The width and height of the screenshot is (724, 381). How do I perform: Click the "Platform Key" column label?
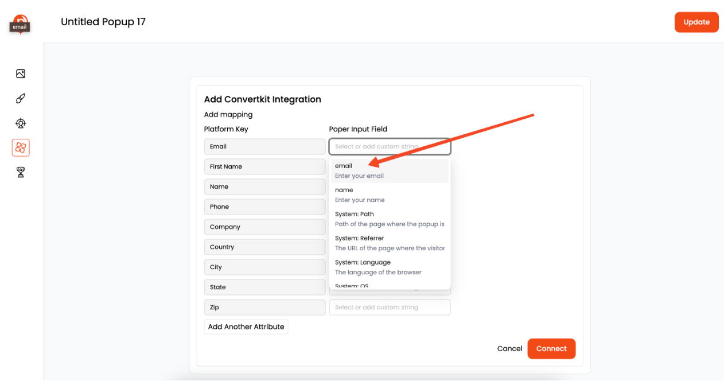pos(226,129)
